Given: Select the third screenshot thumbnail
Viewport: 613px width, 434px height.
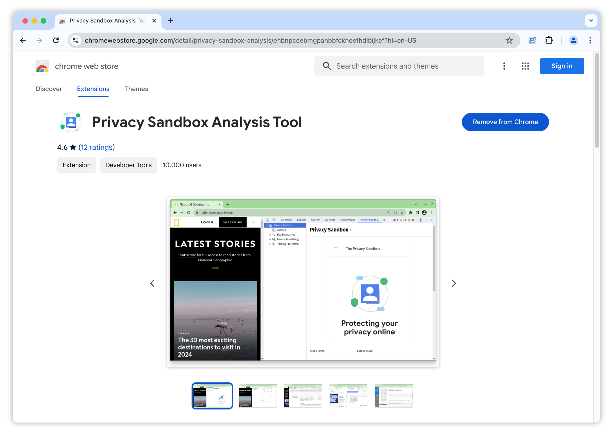Looking at the screenshot, I should 303,395.
